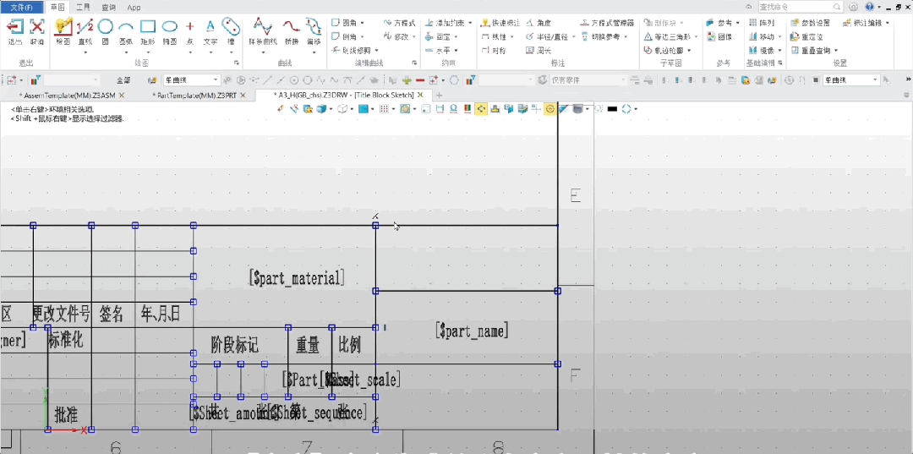Switch to the PartTemplate(MM).Z3PRT tab
Image resolution: width=913 pixels, height=454 pixels.
click(194, 96)
